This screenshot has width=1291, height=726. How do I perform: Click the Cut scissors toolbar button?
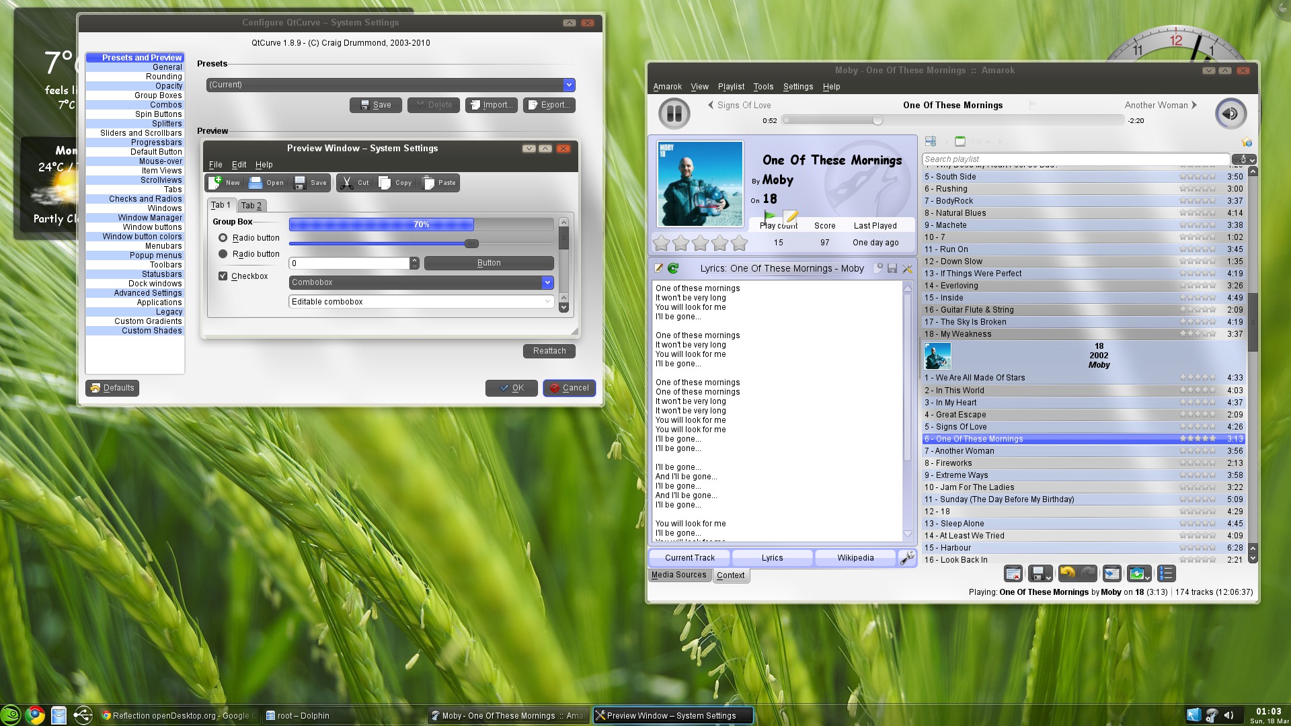(354, 183)
